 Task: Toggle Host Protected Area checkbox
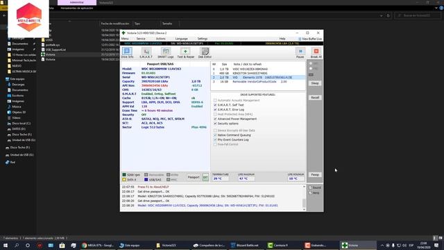[x=215, y=114]
